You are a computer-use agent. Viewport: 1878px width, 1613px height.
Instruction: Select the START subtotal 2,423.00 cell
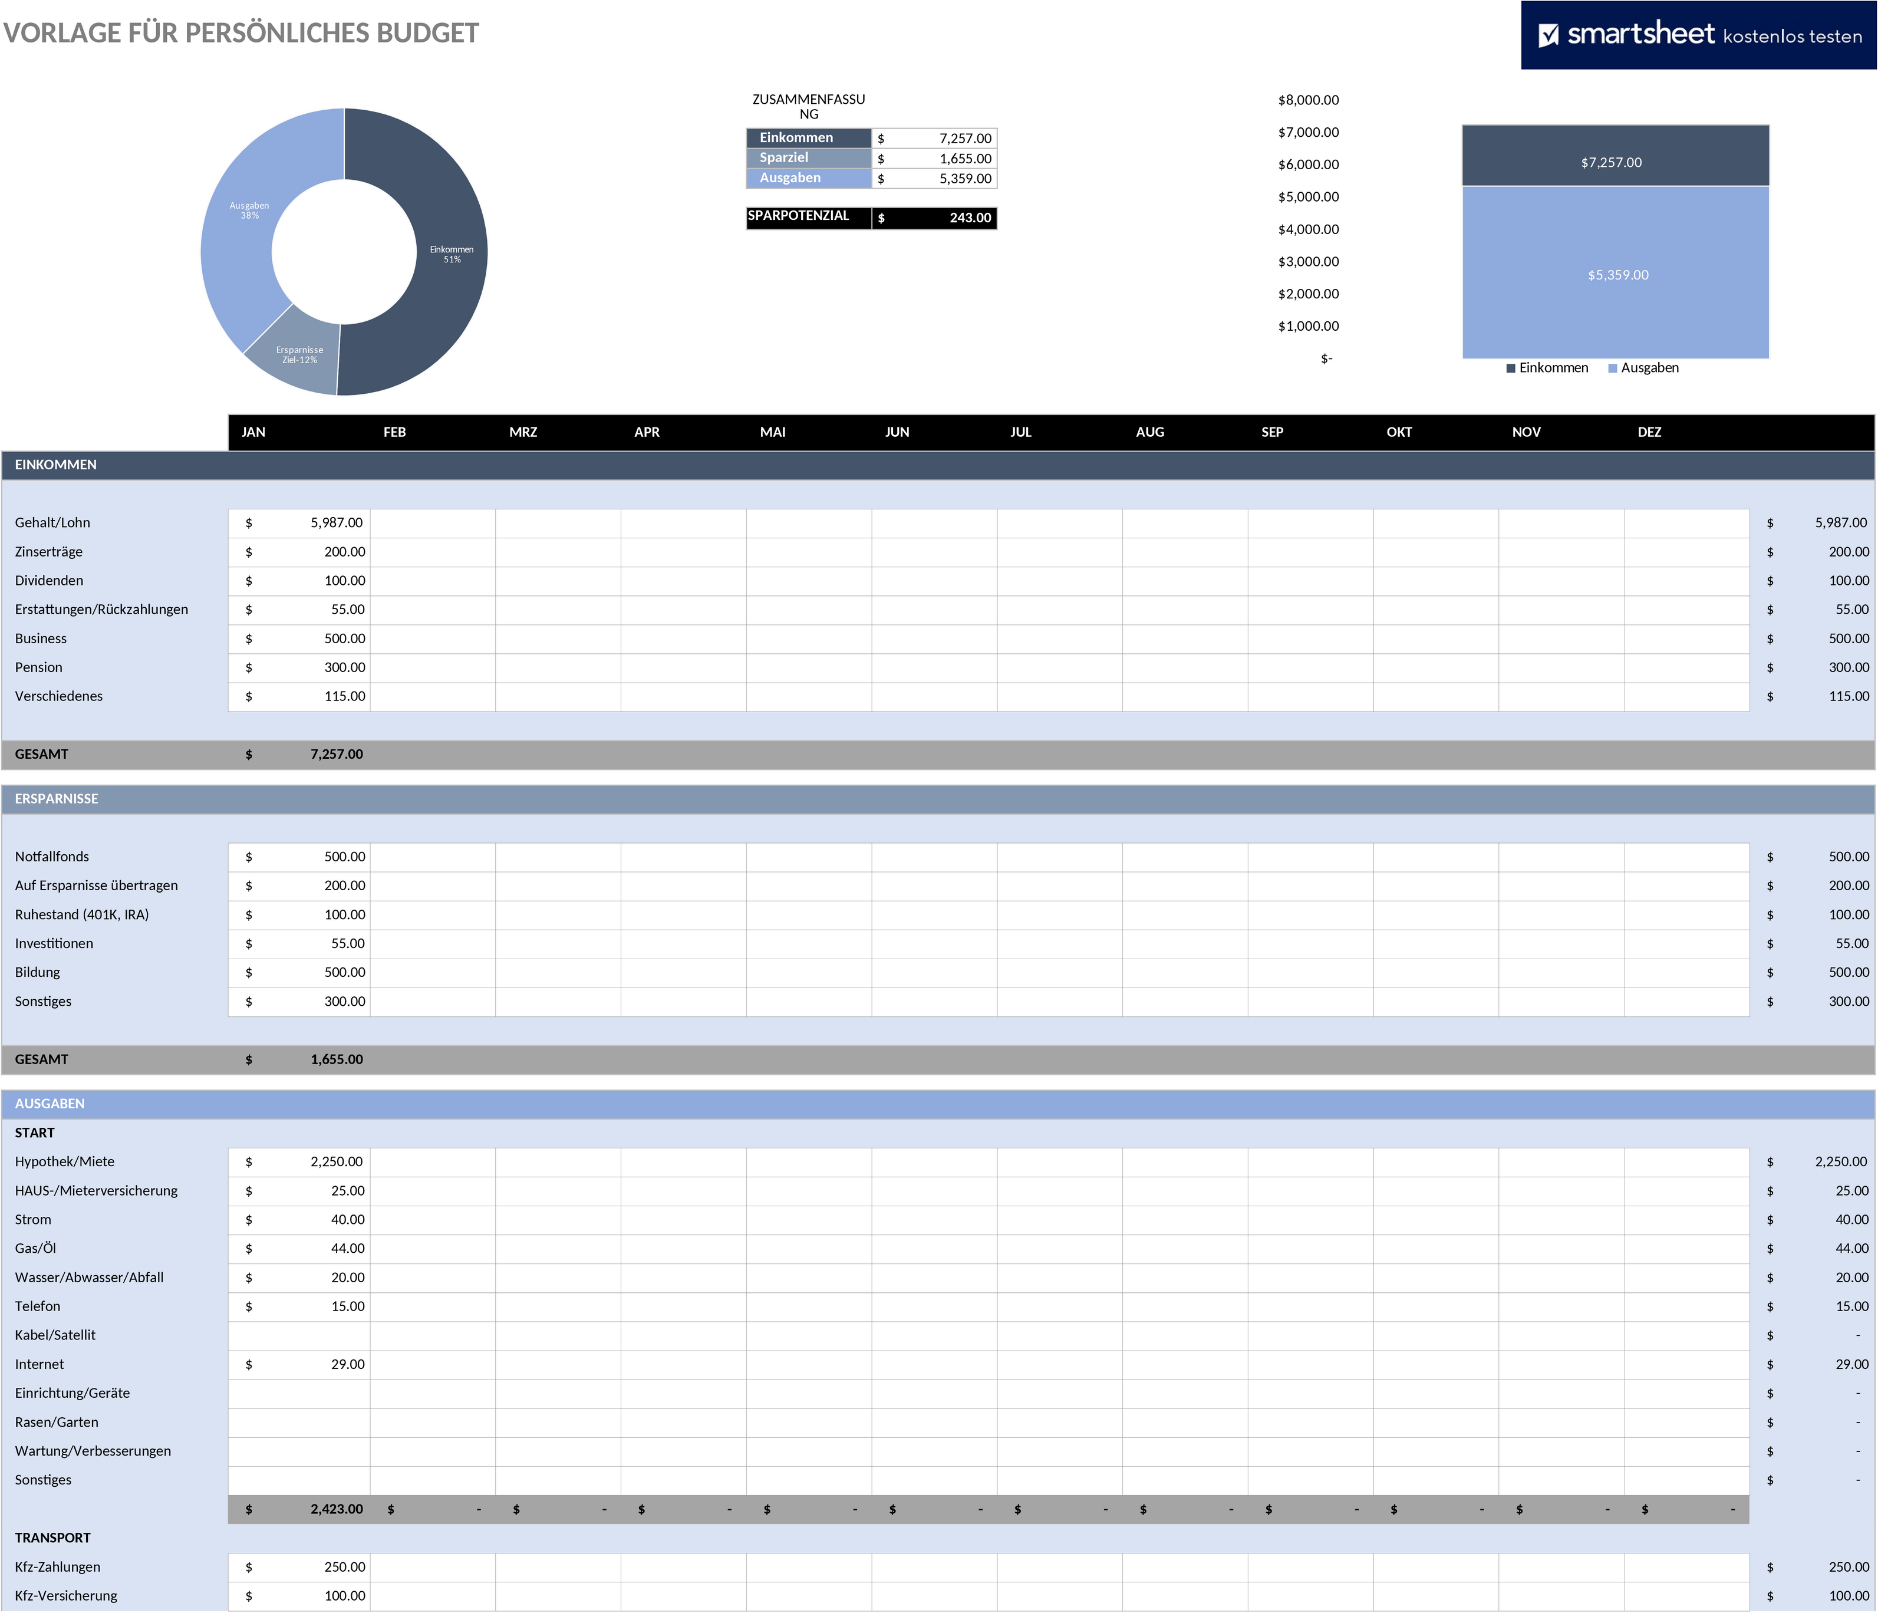pyautogui.click(x=299, y=1510)
